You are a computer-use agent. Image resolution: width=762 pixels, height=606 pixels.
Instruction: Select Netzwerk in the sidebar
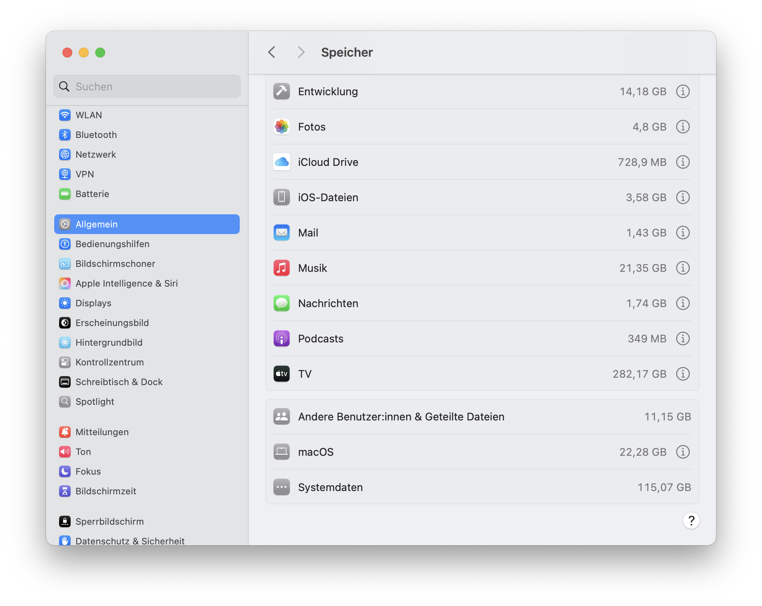tap(147, 154)
